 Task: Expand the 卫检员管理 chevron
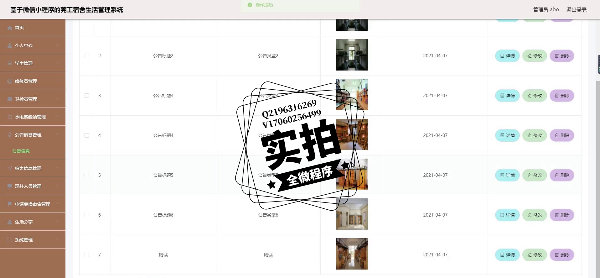(x=57, y=99)
